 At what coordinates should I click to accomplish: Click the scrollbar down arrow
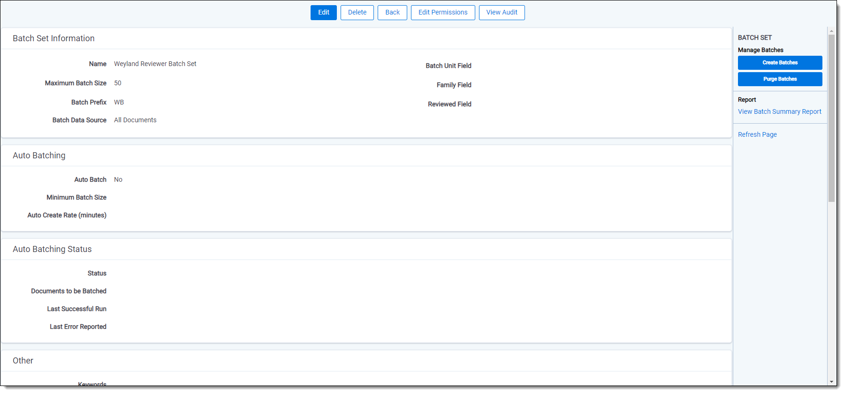click(x=831, y=382)
